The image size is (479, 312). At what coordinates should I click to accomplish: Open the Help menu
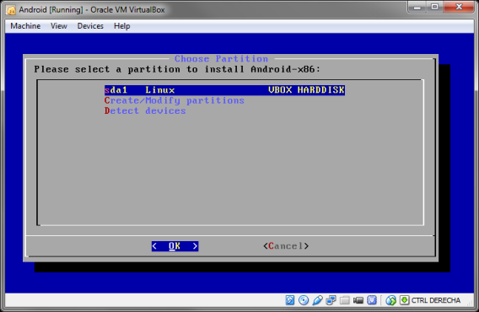[122, 26]
